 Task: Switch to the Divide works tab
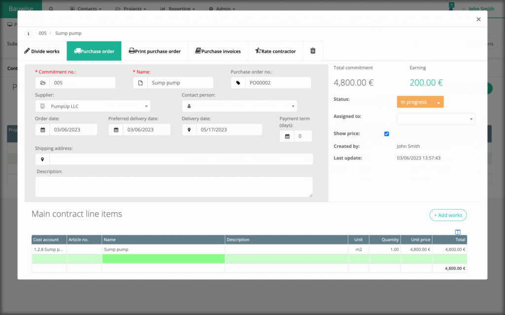coord(42,51)
